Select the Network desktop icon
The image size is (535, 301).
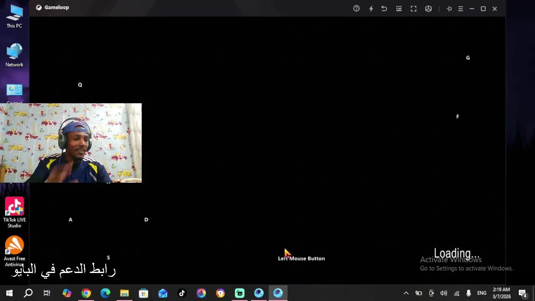[14, 55]
